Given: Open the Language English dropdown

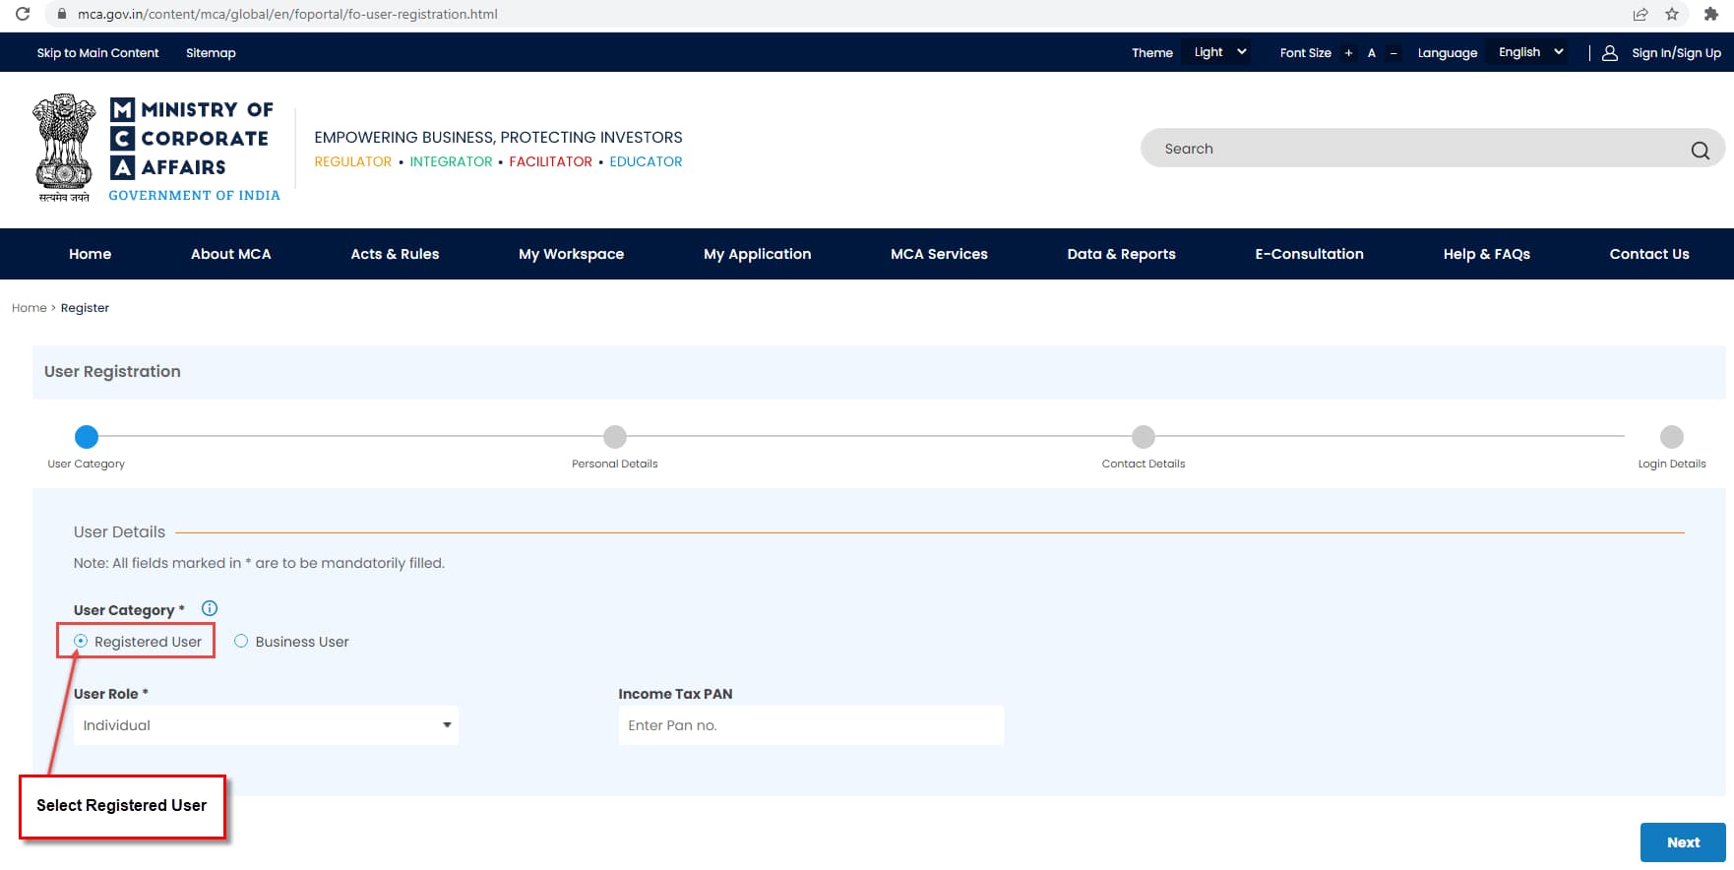Looking at the screenshot, I should (x=1530, y=52).
